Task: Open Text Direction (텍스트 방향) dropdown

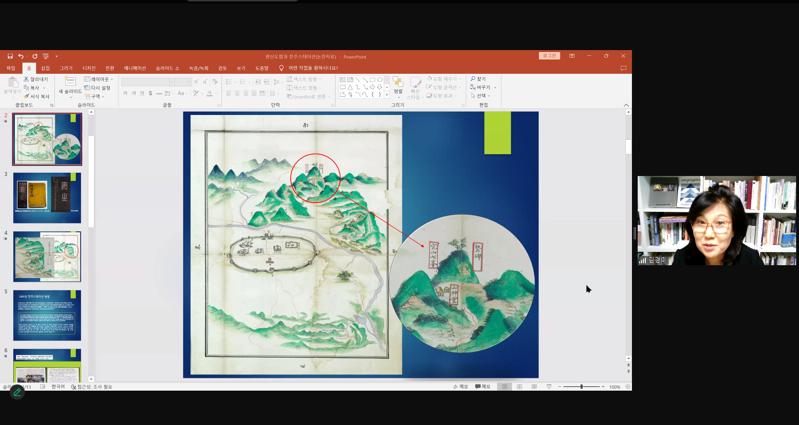Action: (304, 79)
